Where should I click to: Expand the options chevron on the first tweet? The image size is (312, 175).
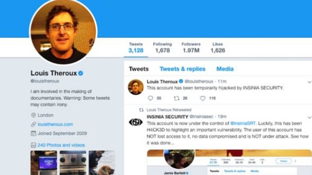pyautogui.click(x=309, y=82)
